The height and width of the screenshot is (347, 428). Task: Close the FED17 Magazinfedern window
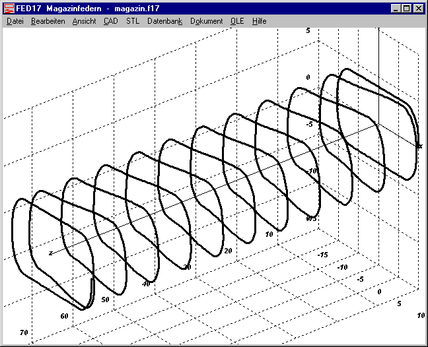[x=418, y=9]
